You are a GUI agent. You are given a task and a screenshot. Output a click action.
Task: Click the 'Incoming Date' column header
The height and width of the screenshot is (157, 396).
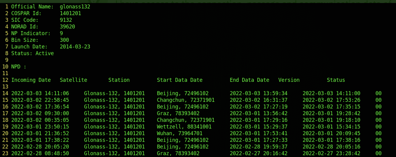click(x=31, y=80)
